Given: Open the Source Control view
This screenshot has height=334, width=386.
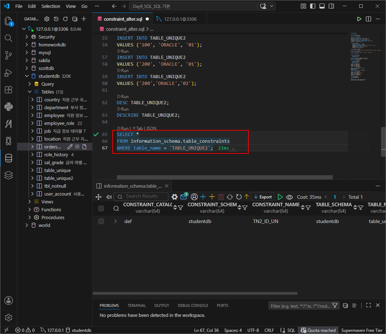Looking at the screenshot, I should click(8, 55).
